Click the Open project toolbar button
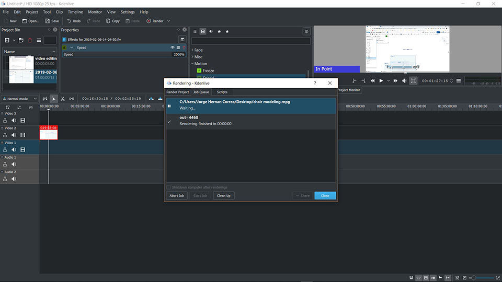 [31, 21]
